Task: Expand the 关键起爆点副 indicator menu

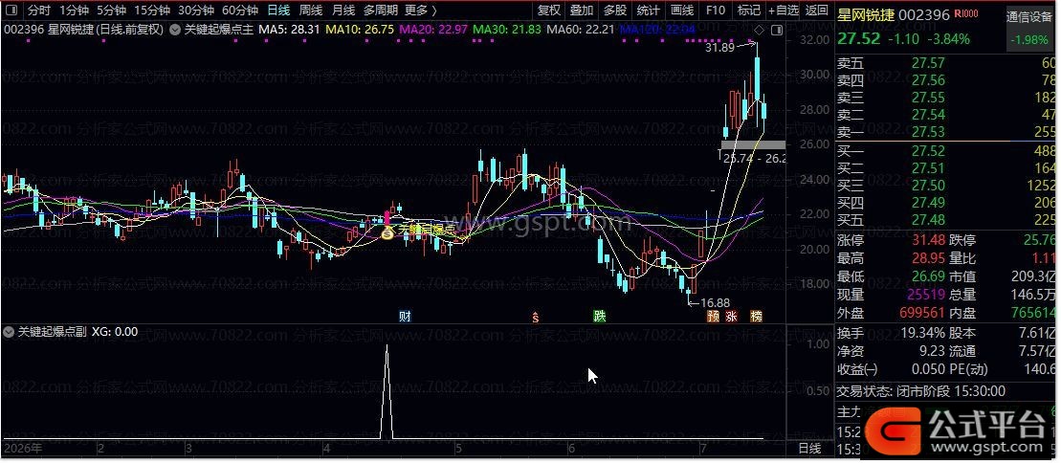Action: click(8, 332)
